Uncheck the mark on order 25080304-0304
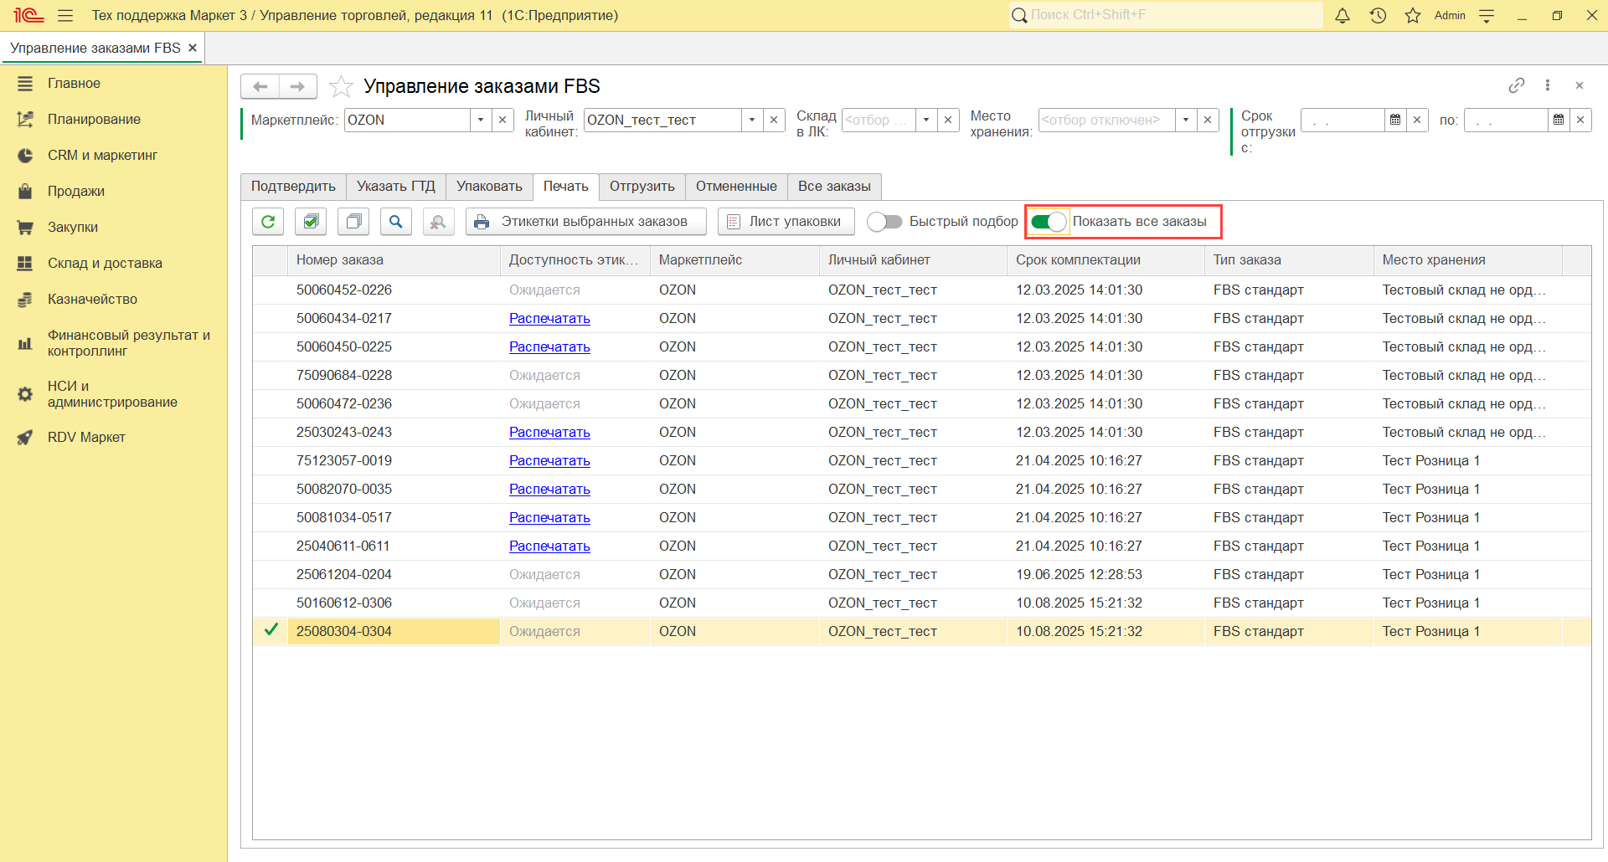The image size is (1608, 862). click(271, 630)
